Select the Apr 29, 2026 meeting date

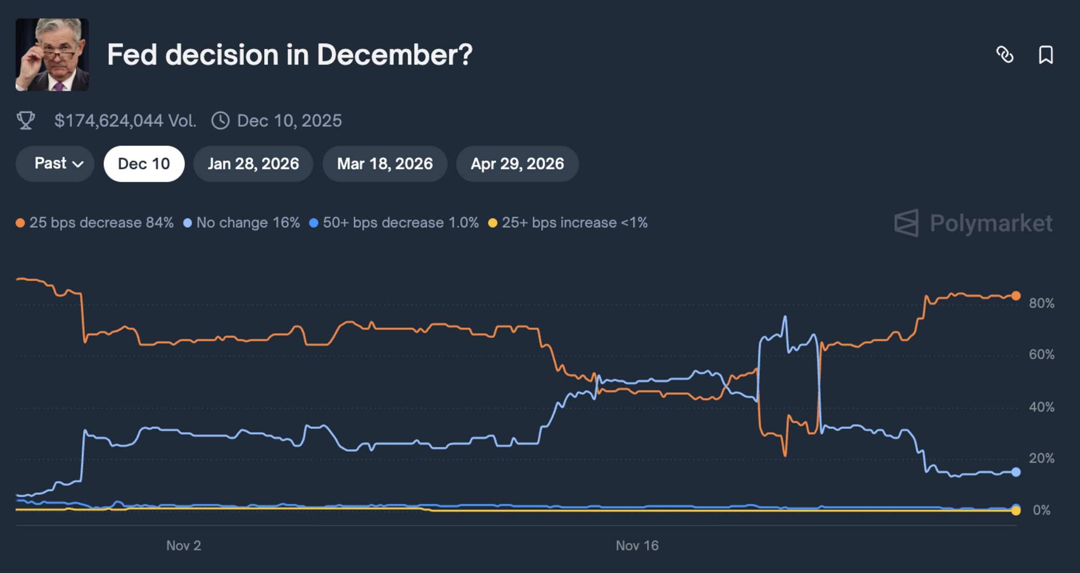point(516,164)
